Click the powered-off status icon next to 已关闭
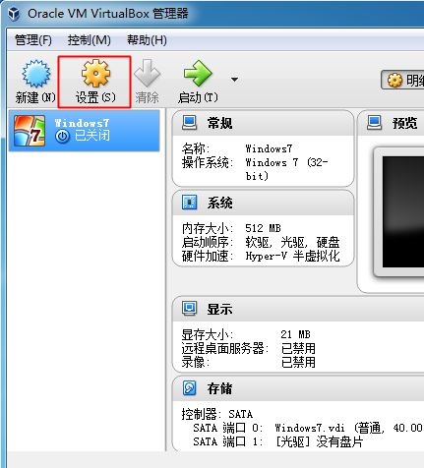 (x=62, y=137)
